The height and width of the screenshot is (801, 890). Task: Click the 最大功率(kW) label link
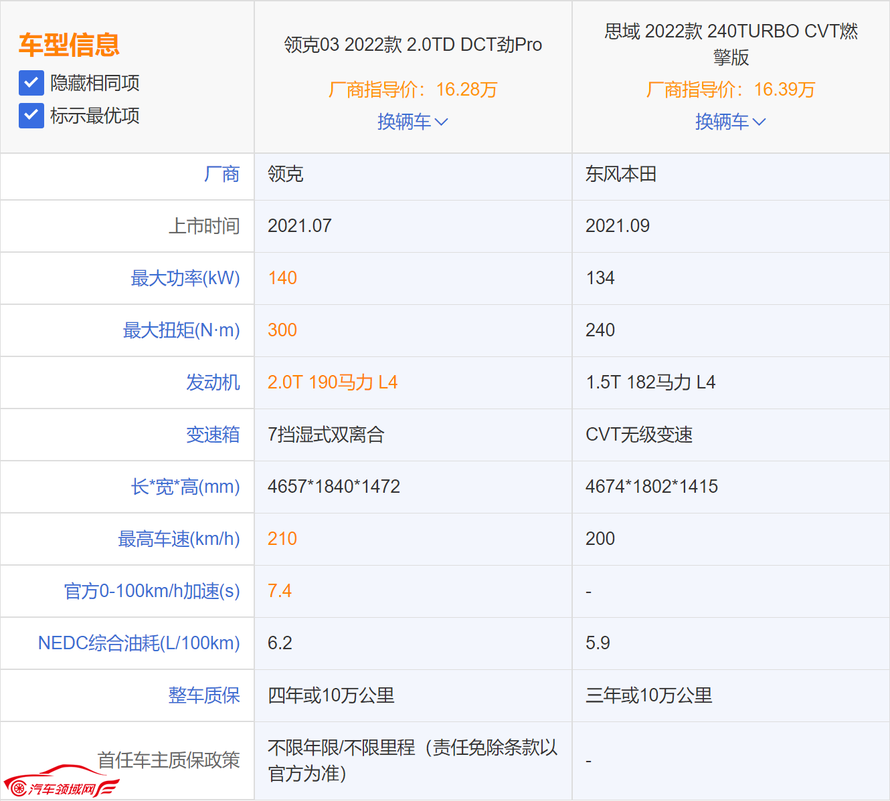click(x=185, y=278)
